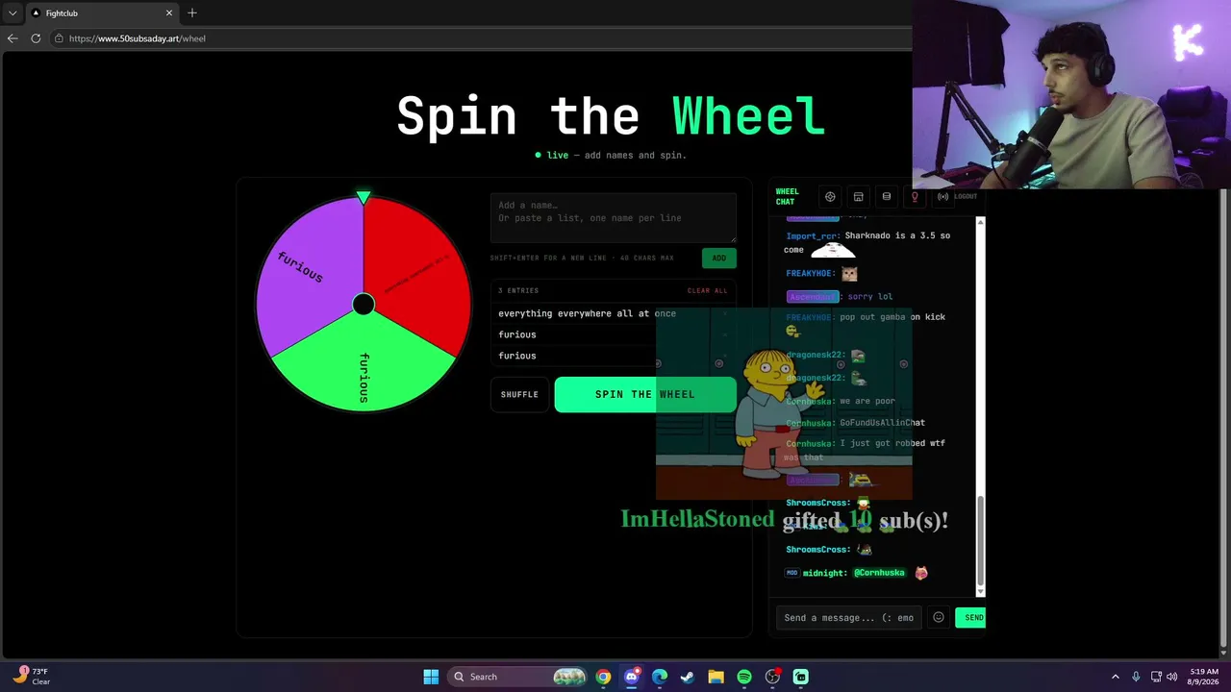The height and width of the screenshot is (692, 1231).
Task: Select entry 'everything everywhere all at once'
Action: point(587,313)
